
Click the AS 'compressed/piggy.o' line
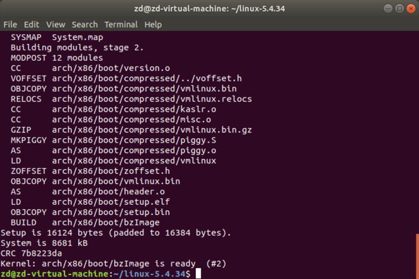tap(113, 150)
